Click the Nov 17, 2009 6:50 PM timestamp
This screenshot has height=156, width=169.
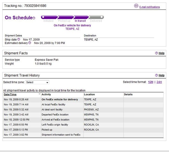pyautogui.click(x=16, y=125)
